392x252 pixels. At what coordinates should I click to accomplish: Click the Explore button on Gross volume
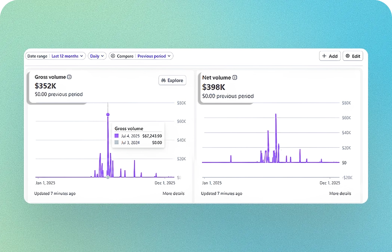click(172, 80)
